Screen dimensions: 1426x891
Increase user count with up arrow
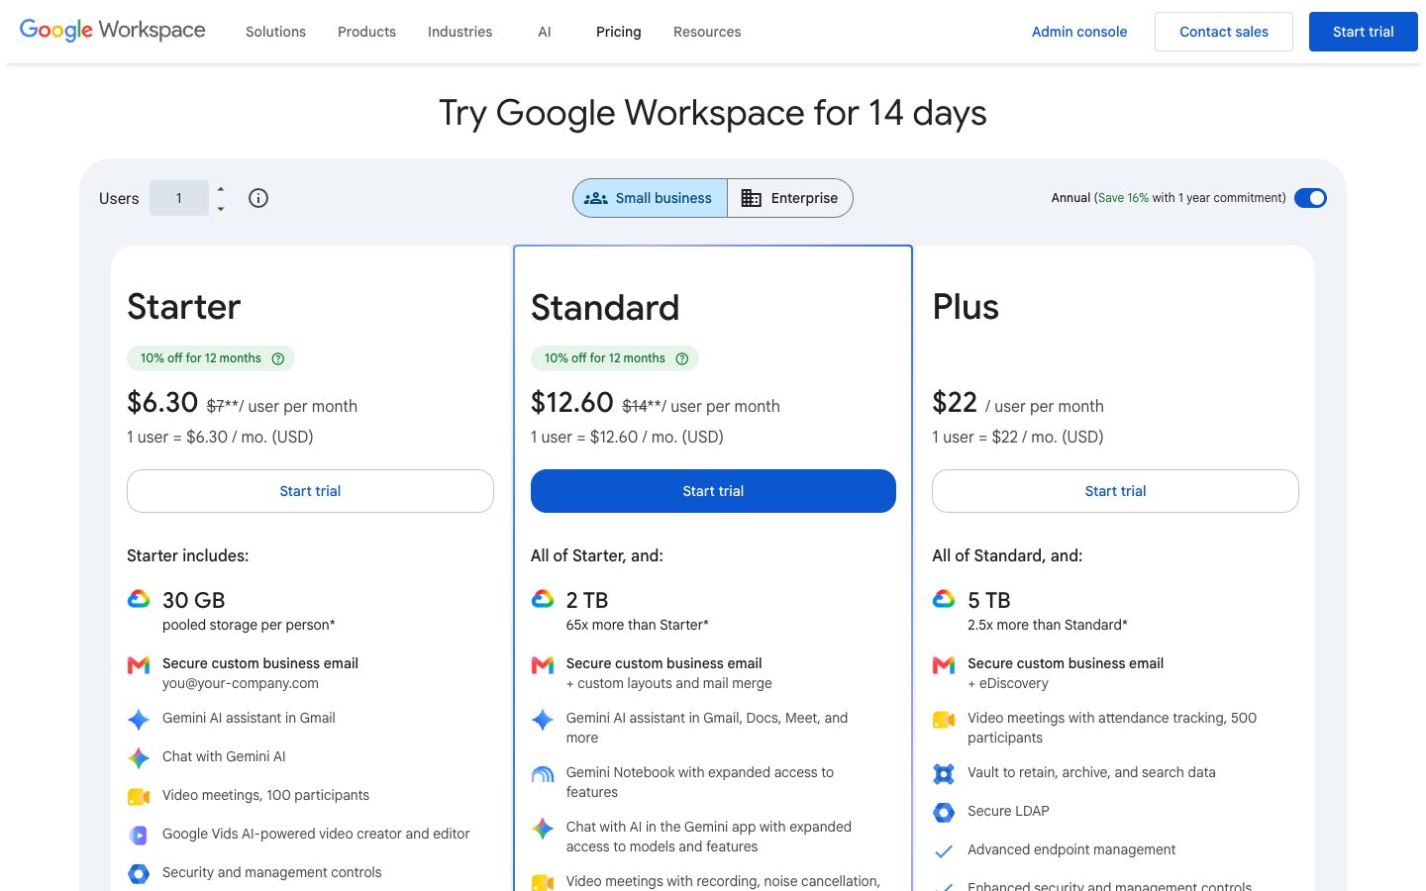click(221, 189)
